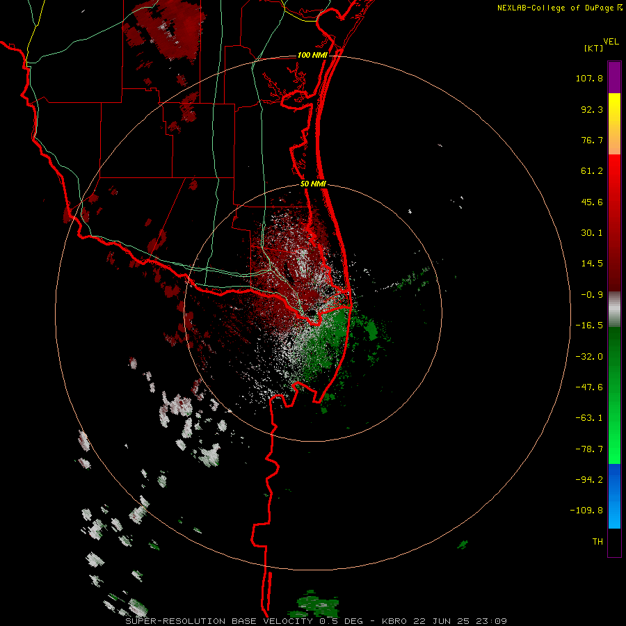Click the yellow-orange color bar segment
The image size is (626, 626).
tap(614, 124)
